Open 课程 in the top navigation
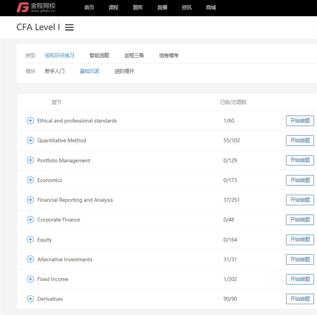Image resolution: width=317 pixels, height=315 pixels. [114, 7]
